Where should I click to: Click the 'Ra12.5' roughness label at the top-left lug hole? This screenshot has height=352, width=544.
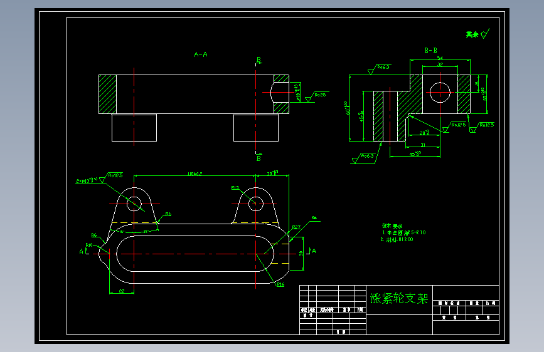click(x=115, y=175)
